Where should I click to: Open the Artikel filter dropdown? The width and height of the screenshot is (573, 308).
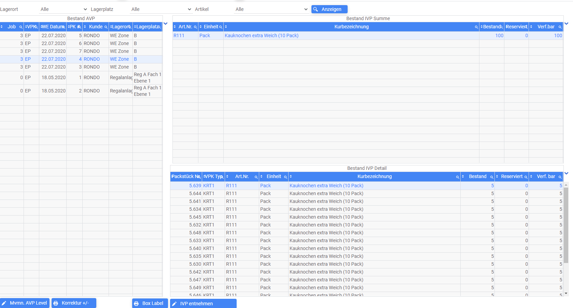pos(271,9)
